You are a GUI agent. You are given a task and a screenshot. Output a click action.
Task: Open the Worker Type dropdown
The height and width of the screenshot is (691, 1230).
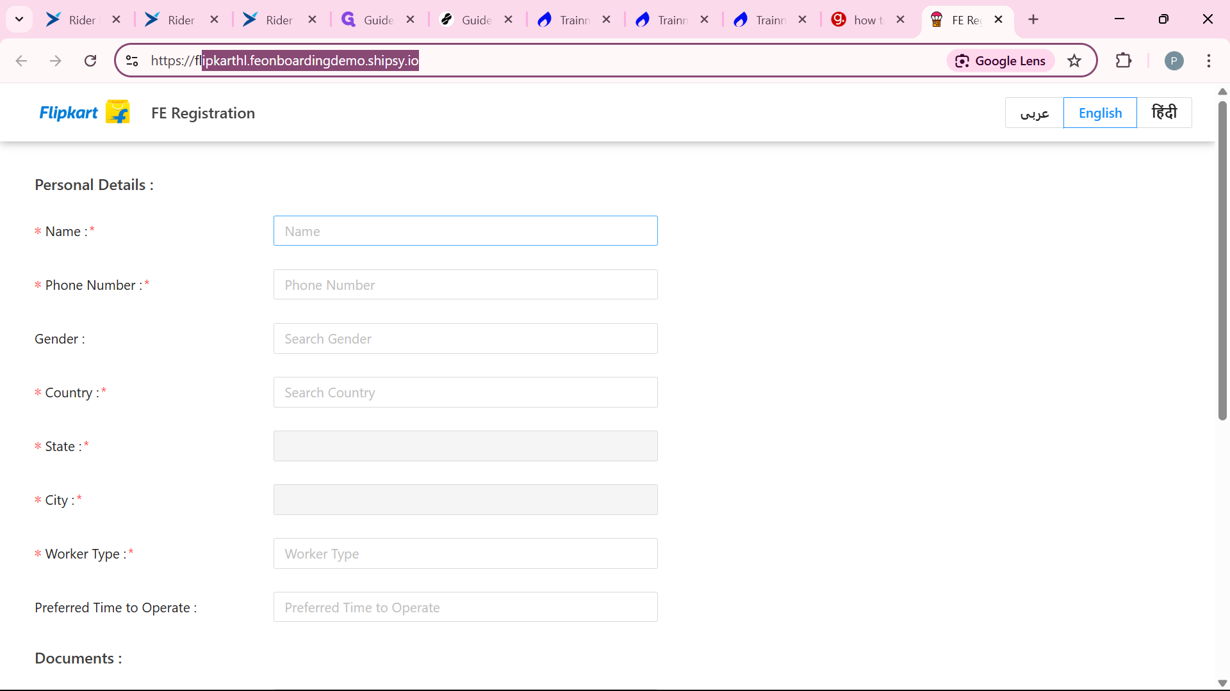pos(465,553)
